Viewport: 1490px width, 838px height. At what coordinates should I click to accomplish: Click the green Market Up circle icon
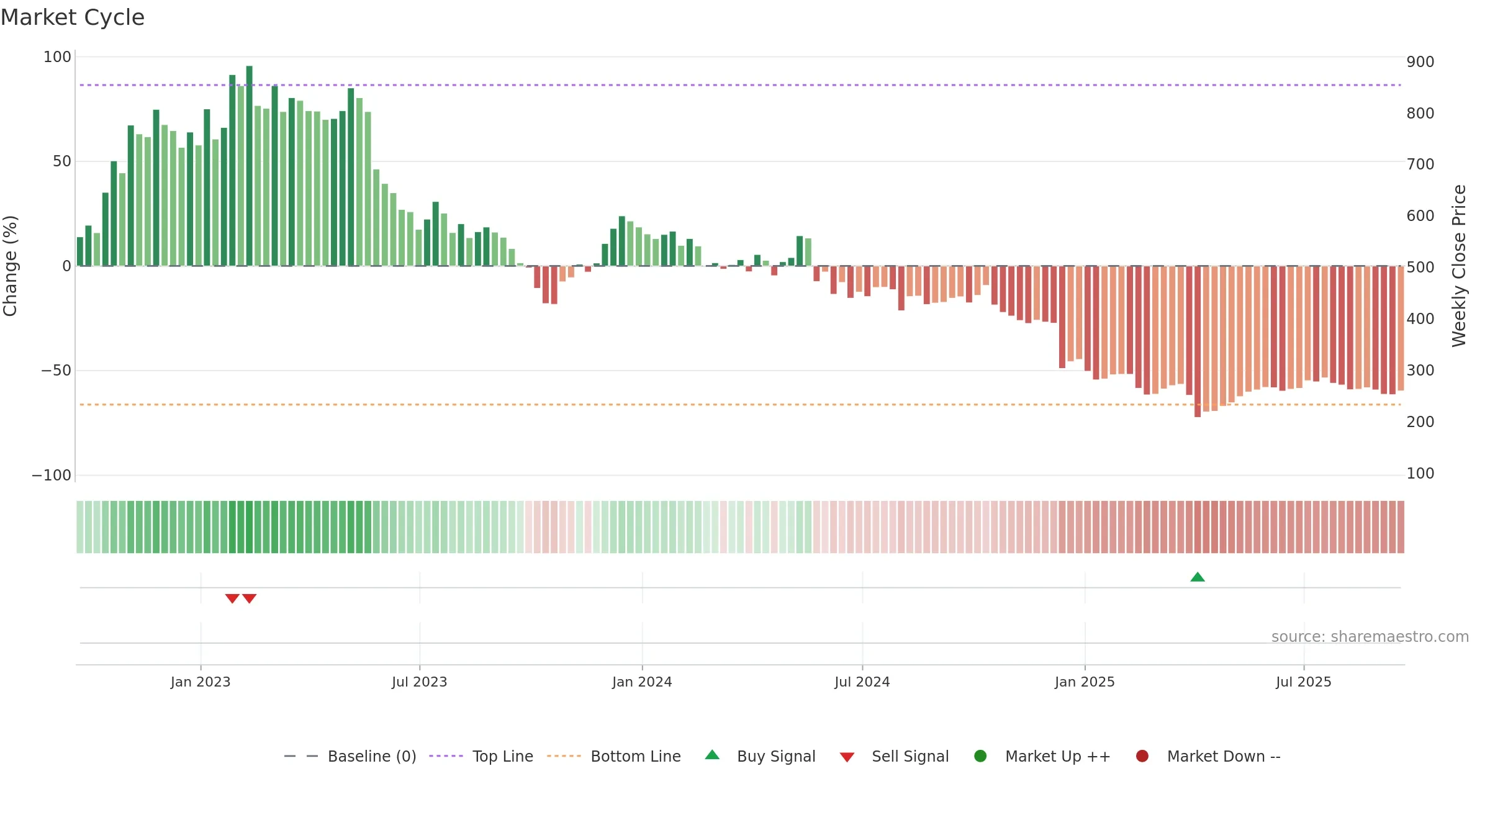(x=980, y=756)
